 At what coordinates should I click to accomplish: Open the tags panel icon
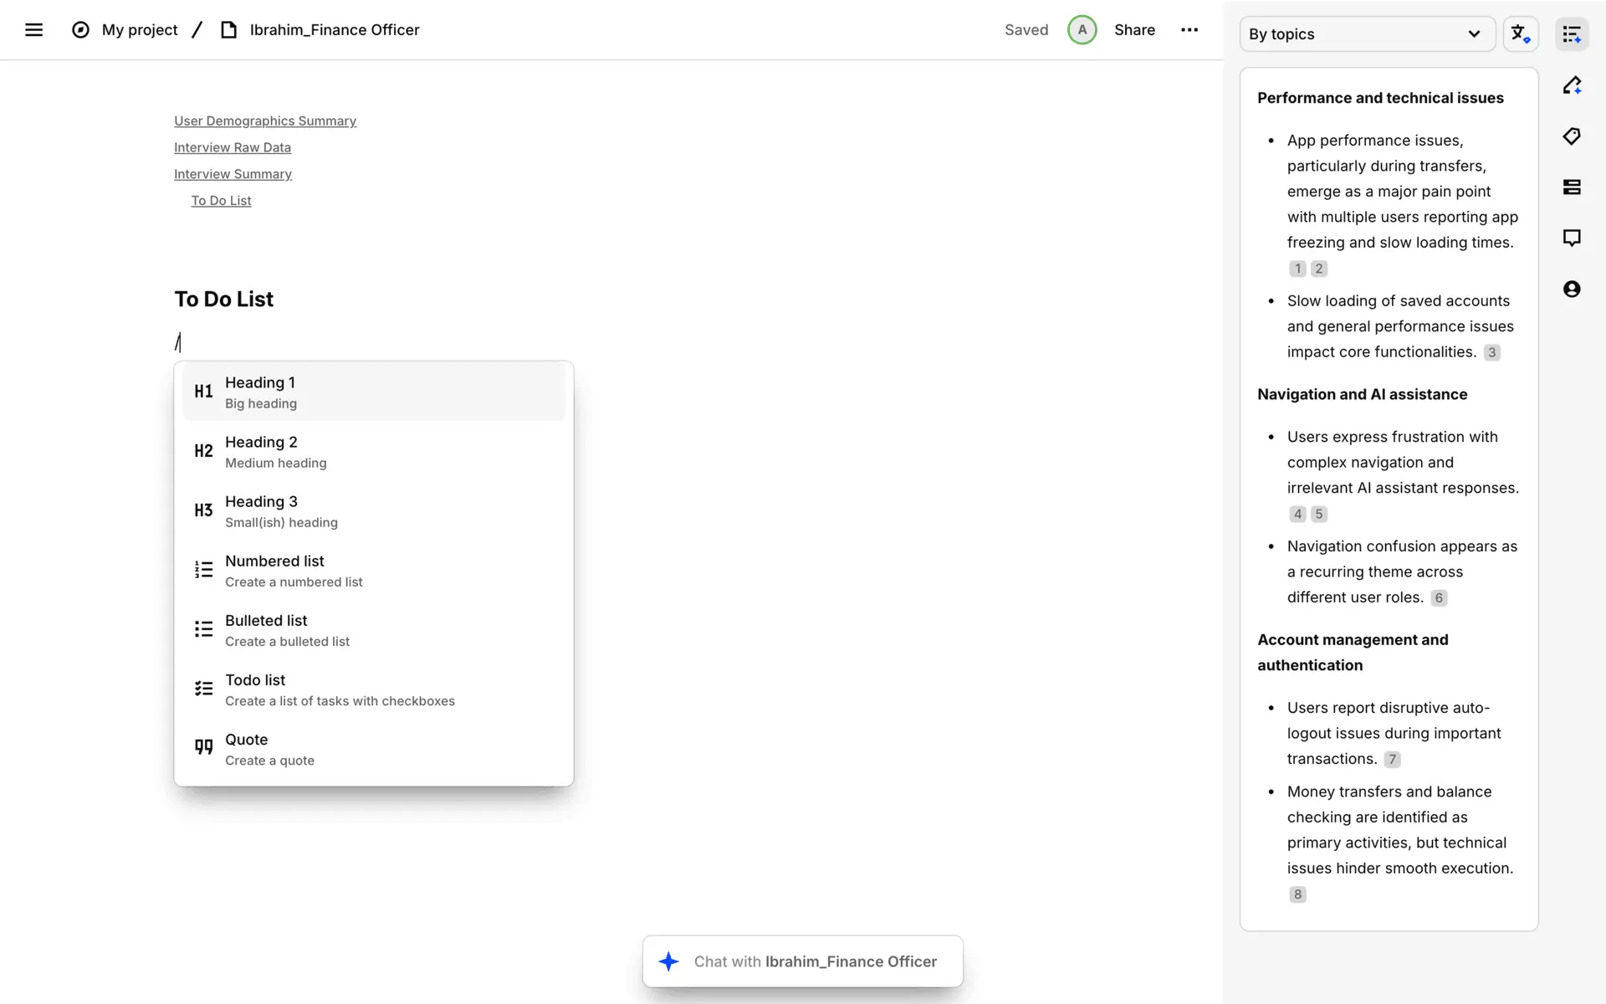[1572, 136]
